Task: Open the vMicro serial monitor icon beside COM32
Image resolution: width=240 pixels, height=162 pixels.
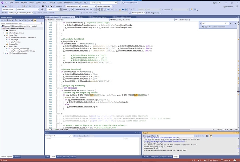Action: tap(61, 10)
